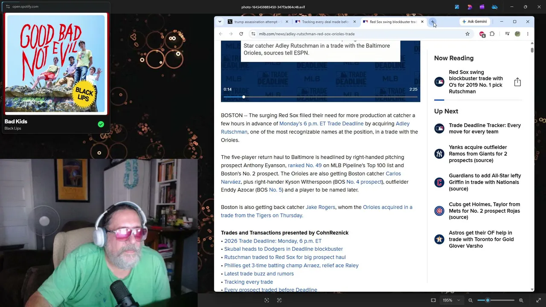Seek the video progress bar at 0:14
This screenshot has height=307, width=546.
[x=320, y=97]
